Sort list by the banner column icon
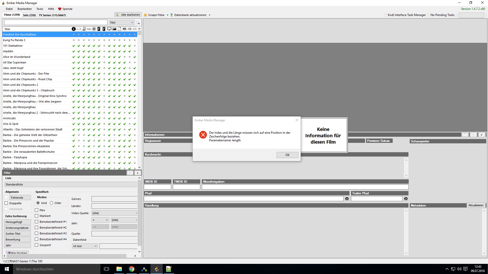 pyautogui.click(x=79, y=29)
